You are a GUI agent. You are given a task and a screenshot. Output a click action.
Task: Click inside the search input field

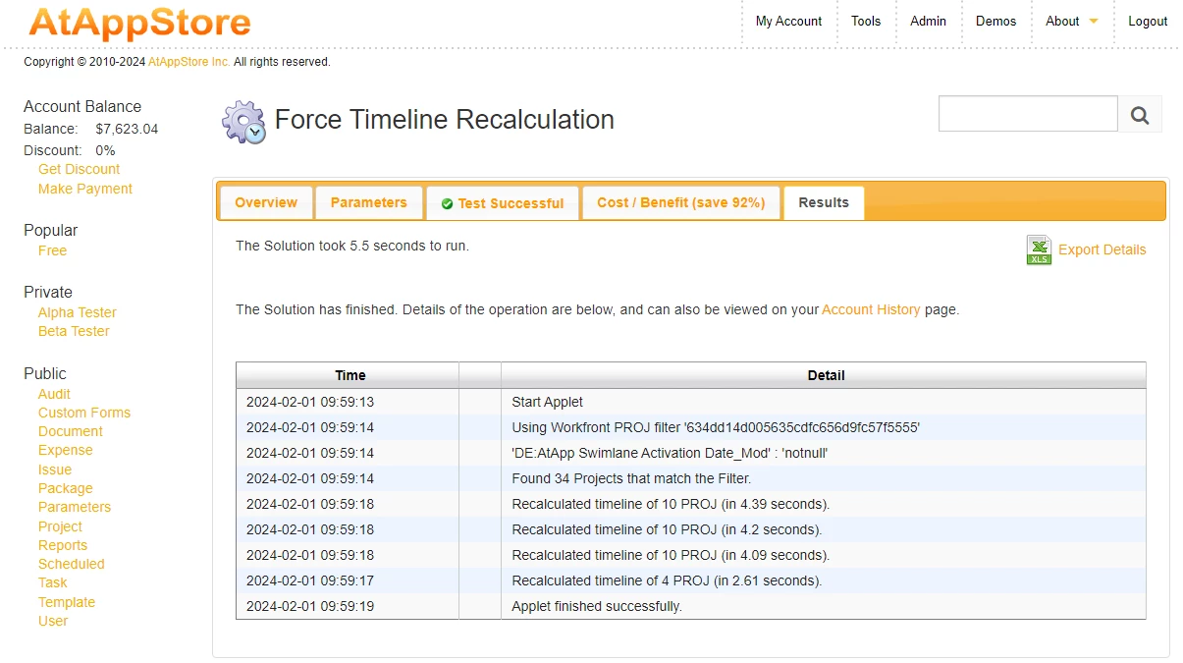tap(1028, 114)
